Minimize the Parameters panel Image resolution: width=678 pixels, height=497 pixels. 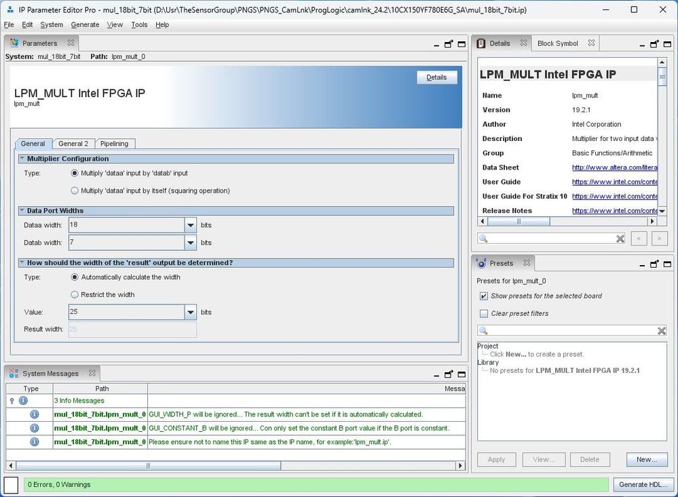[x=436, y=45]
